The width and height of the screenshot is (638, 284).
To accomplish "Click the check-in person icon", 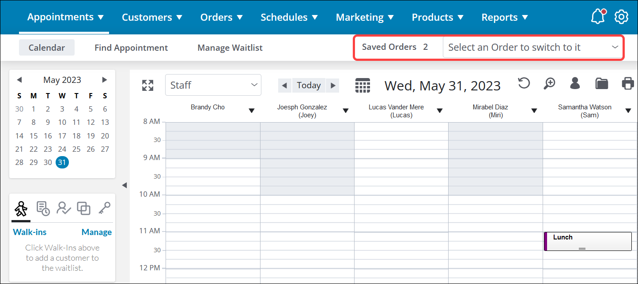I will pos(64,208).
